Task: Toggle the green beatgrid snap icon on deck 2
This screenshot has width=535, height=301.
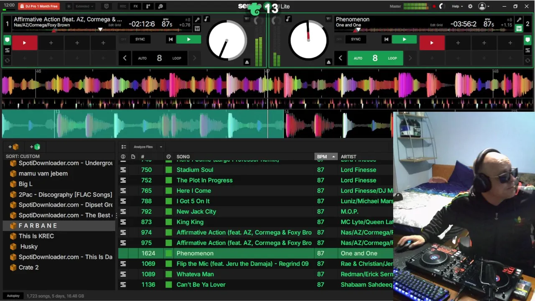Action: [x=519, y=28]
